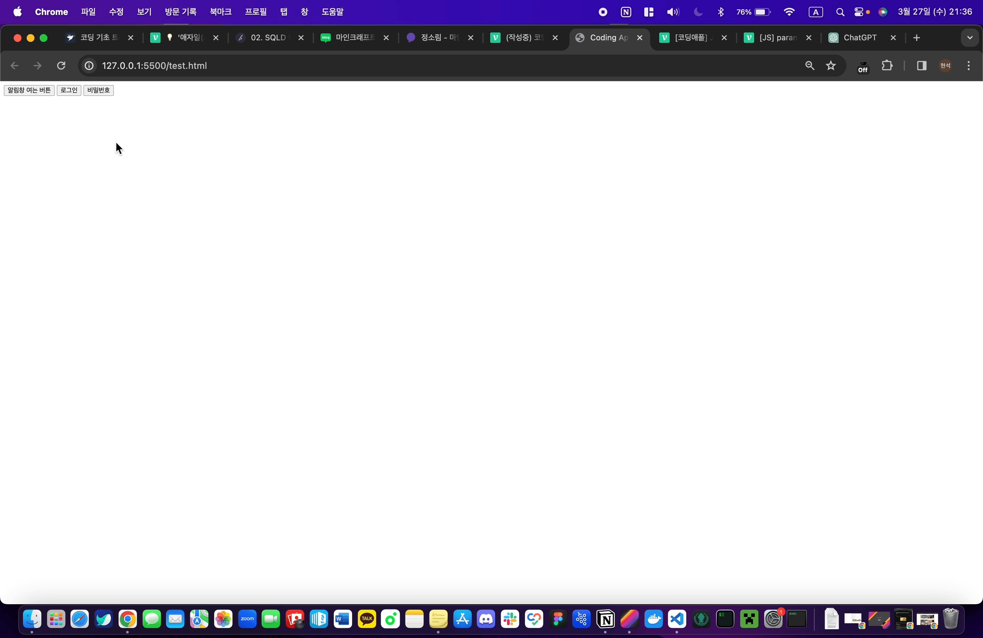Bookmark this page with star icon
Image resolution: width=983 pixels, height=638 pixels.
pyautogui.click(x=831, y=66)
